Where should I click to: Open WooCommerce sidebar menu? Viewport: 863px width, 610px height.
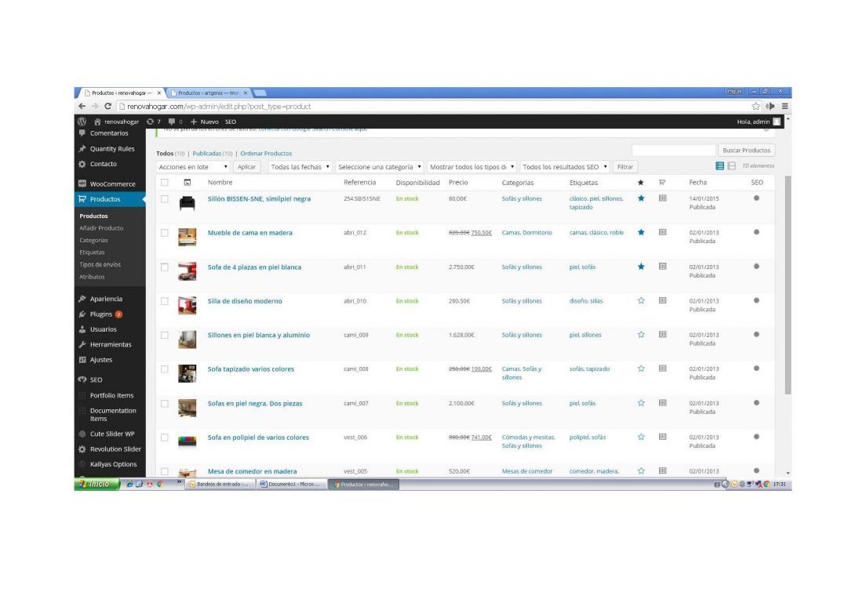point(110,183)
